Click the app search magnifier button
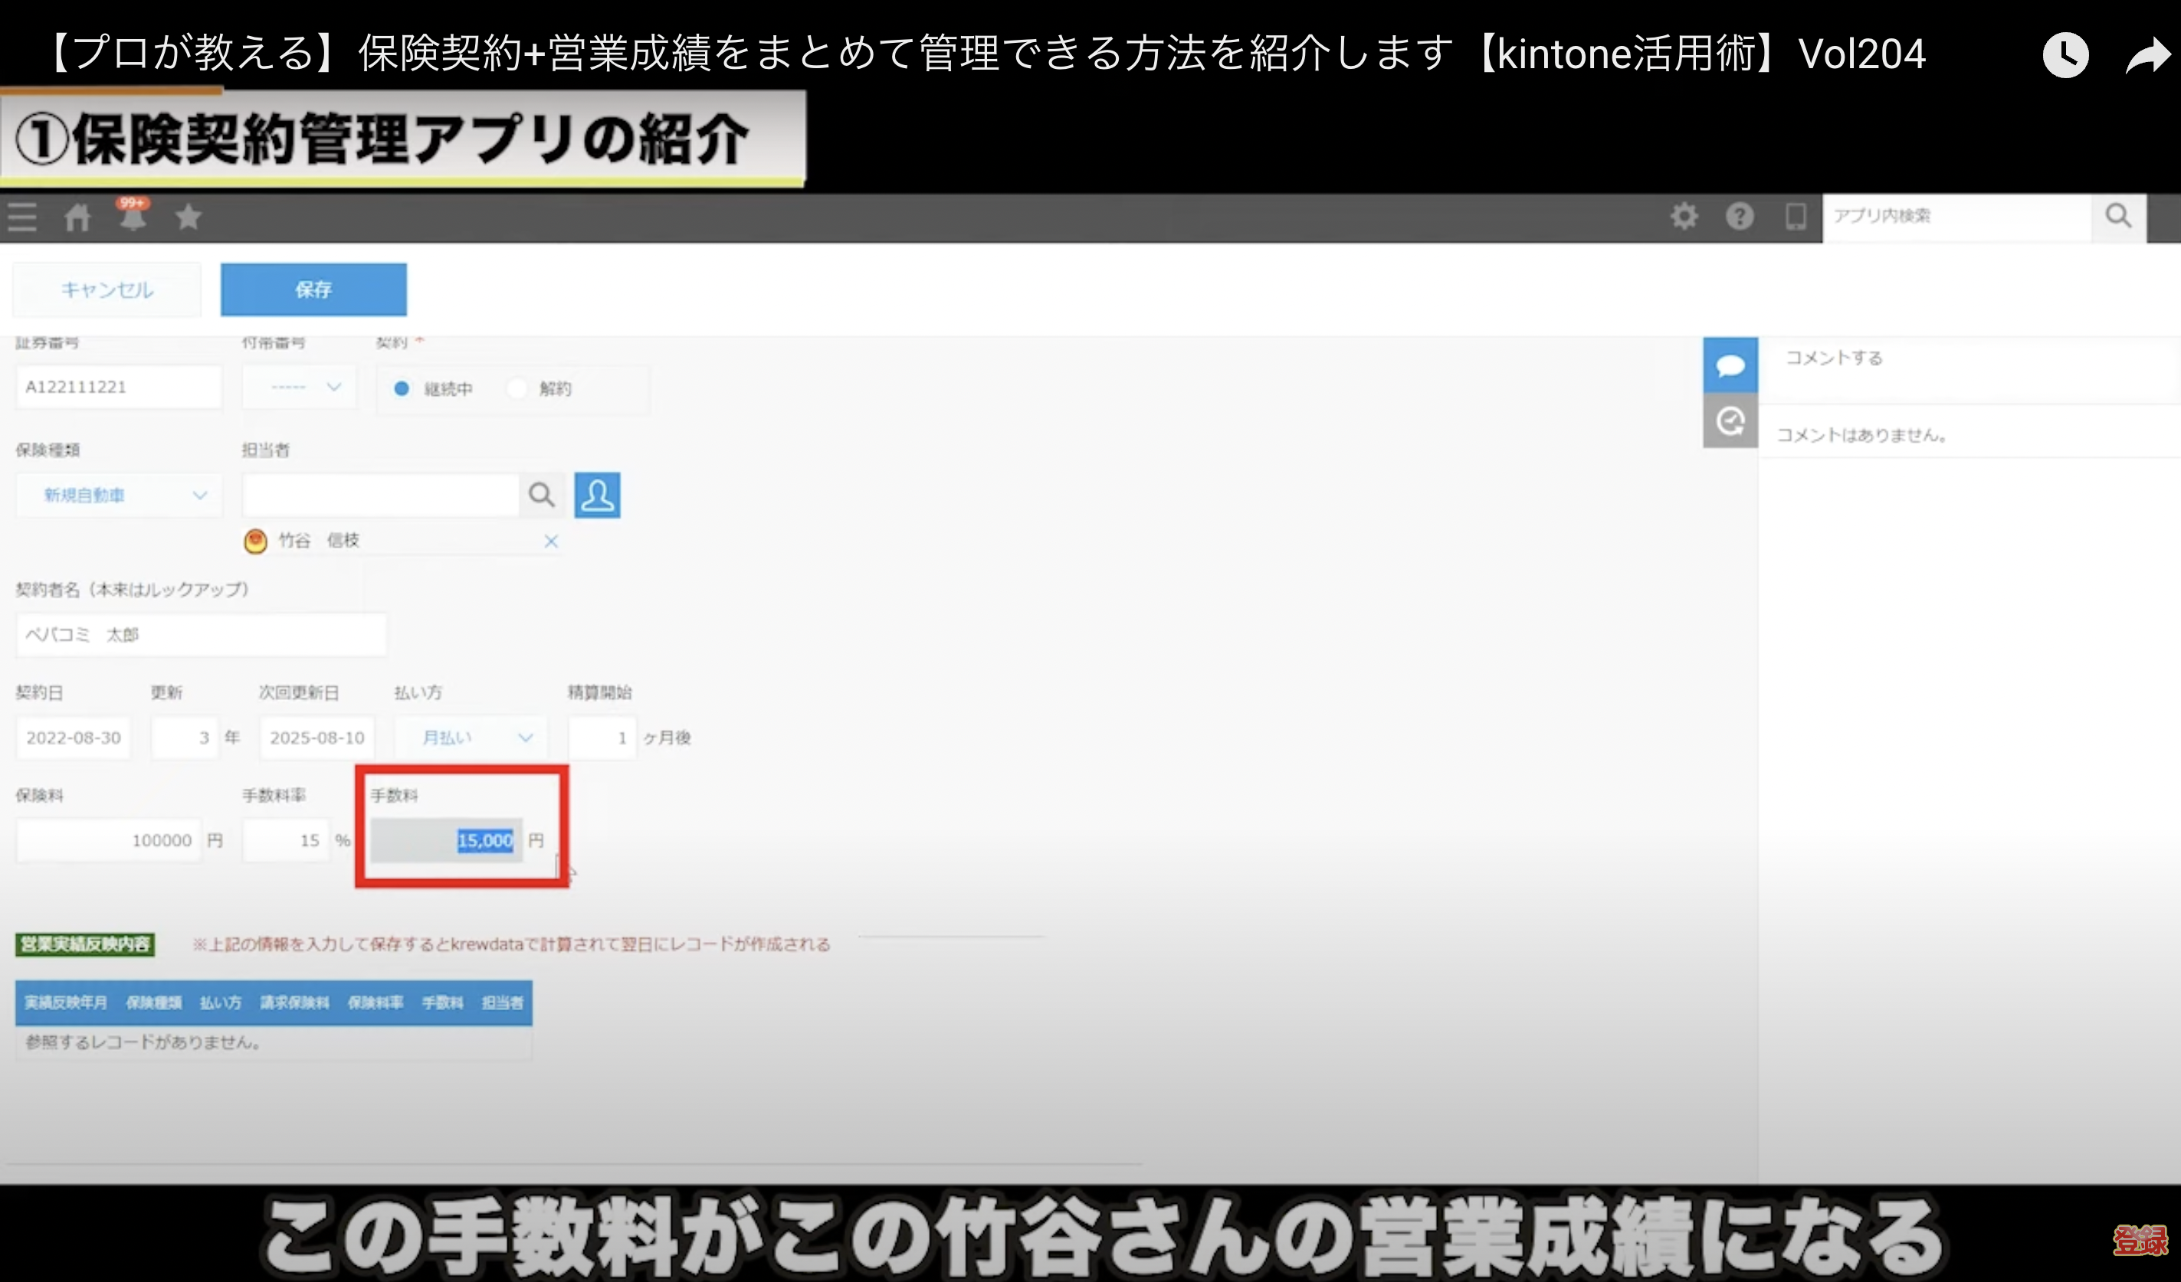The image size is (2181, 1282). pos(2118,216)
